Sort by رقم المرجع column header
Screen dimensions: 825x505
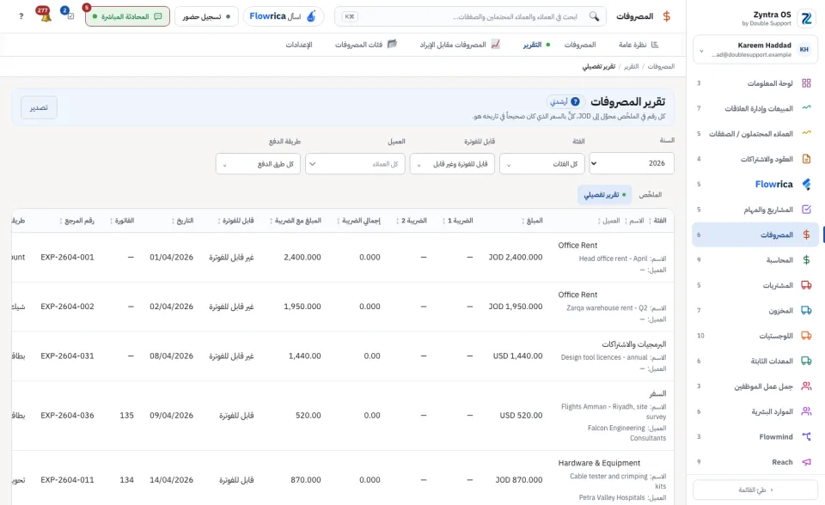coord(76,221)
